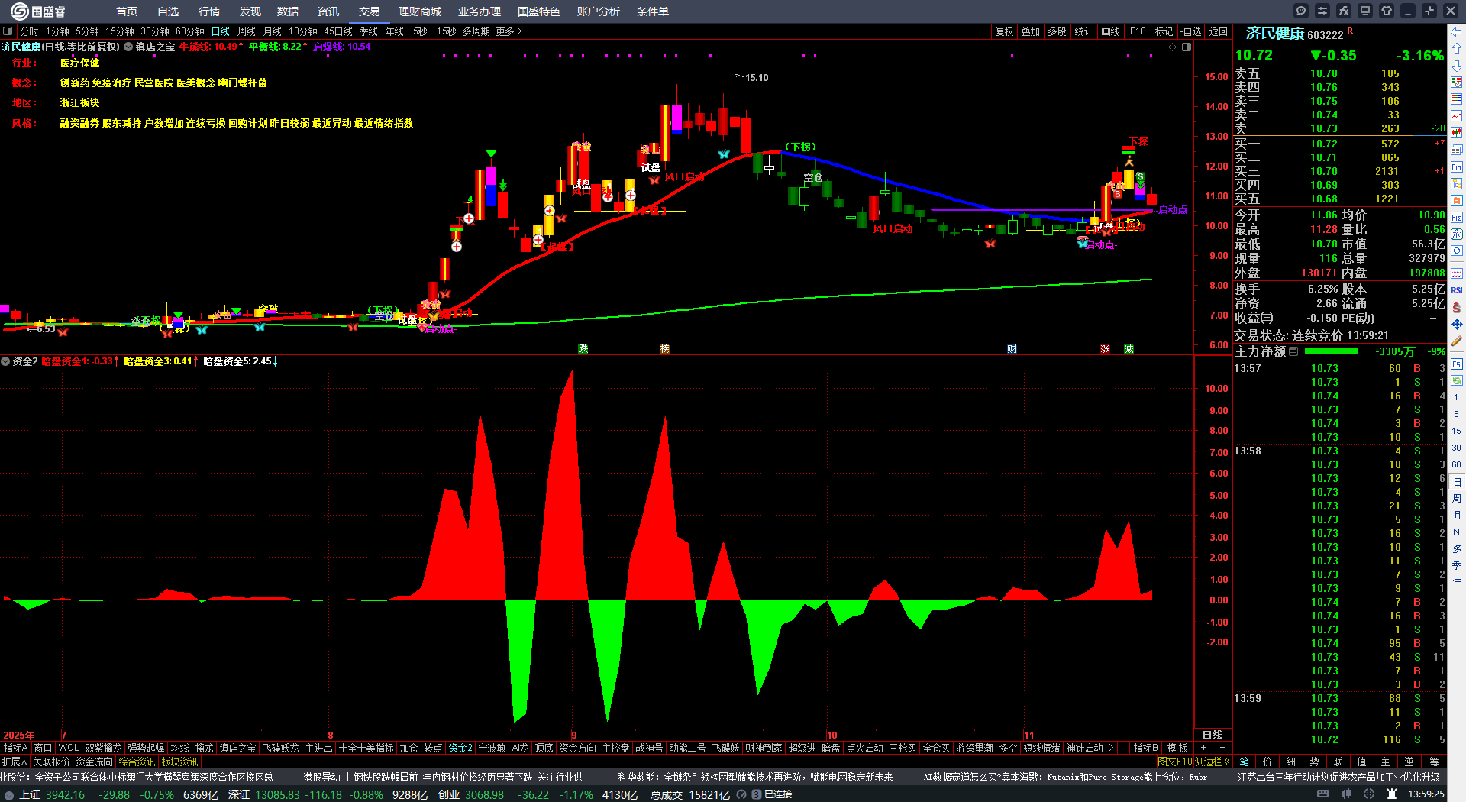1466x802 pixels.
Task: Click the minus zoom-out button
Action: pos(1222,748)
